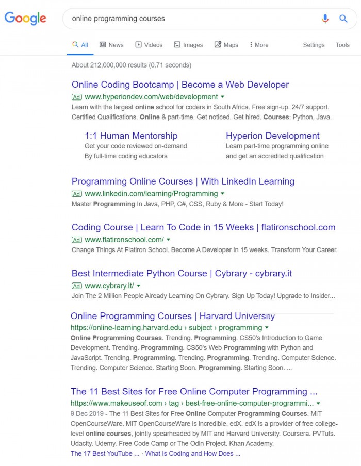This screenshot has height=466, width=361.
Task: Open the Tools menu
Action: [342, 45]
